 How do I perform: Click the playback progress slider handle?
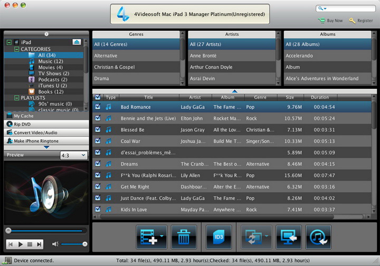click(8, 231)
